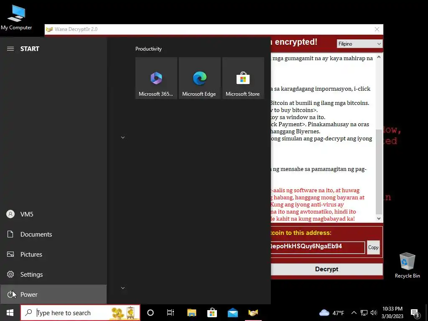Open Pictures from Start menu
Viewport: 428px width, 321px height.
[53, 254]
